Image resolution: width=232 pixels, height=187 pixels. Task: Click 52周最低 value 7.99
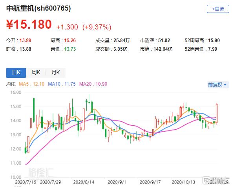pos(212,49)
